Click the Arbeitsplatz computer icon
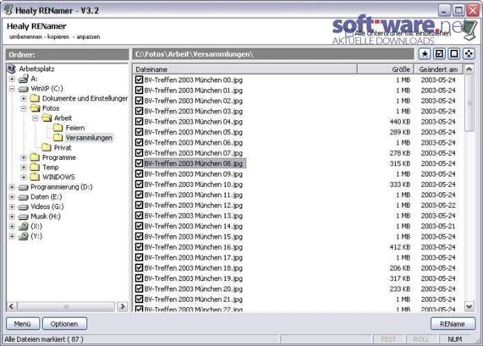This screenshot has width=483, height=346. pyautogui.click(x=11, y=69)
